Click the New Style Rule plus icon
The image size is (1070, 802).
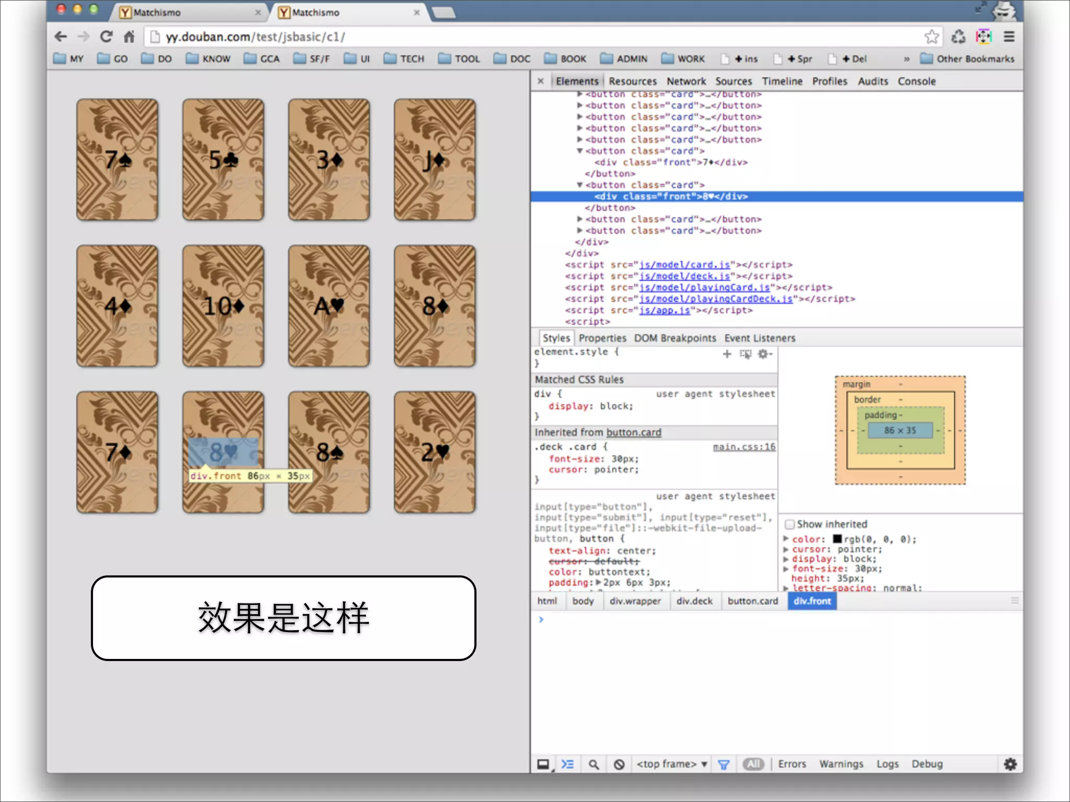[x=727, y=354]
